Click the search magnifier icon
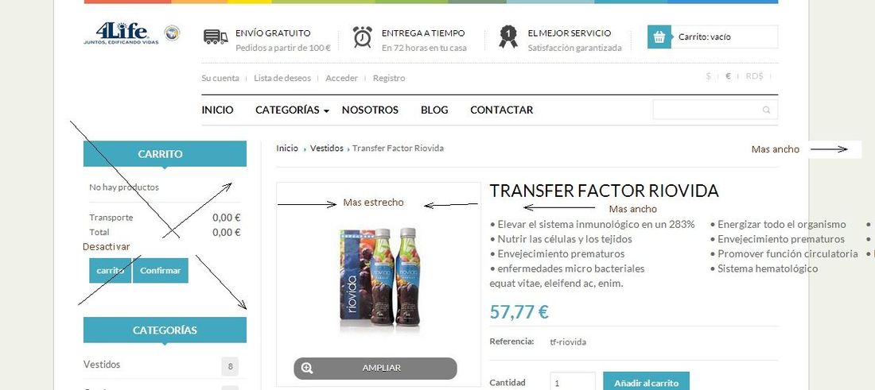Screen dimensions: 875x390 pos(766,110)
